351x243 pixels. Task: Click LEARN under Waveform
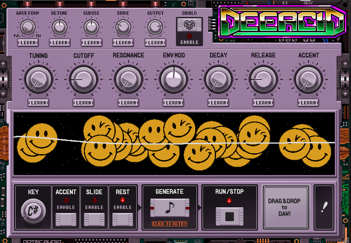pyautogui.click(x=28, y=42)
